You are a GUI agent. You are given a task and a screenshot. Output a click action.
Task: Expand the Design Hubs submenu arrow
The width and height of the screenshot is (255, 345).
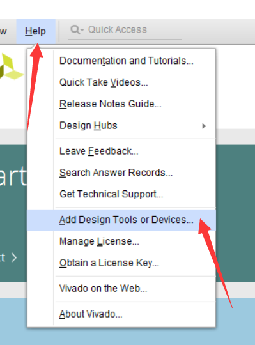(204, 126)
